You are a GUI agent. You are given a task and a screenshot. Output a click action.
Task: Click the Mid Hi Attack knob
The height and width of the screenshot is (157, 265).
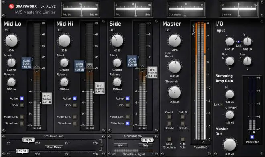(64, 63)
